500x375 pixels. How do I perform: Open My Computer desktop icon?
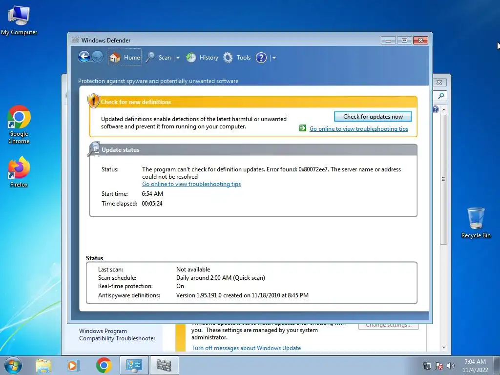click(19, 20)
